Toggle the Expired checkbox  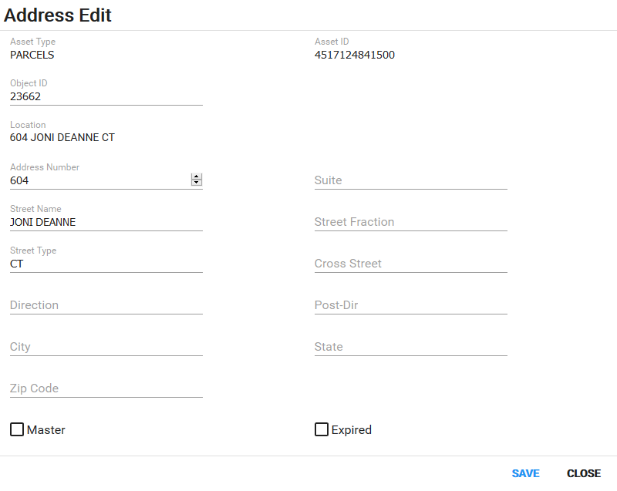(x=322, y=429)
